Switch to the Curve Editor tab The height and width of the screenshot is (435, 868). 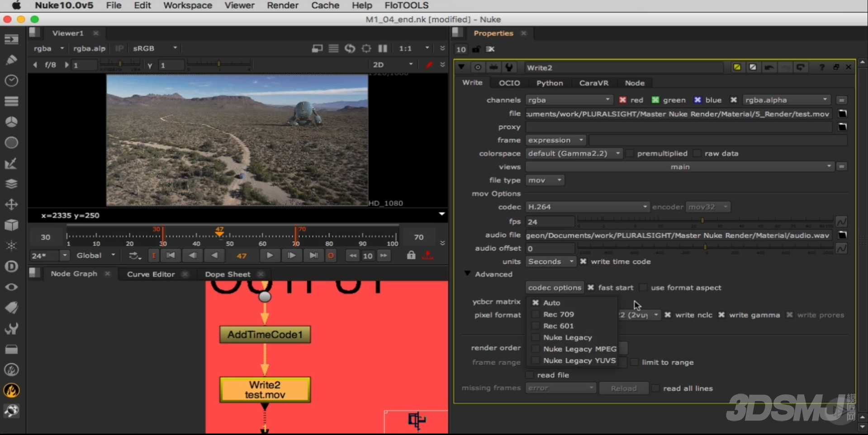point(151,274)
